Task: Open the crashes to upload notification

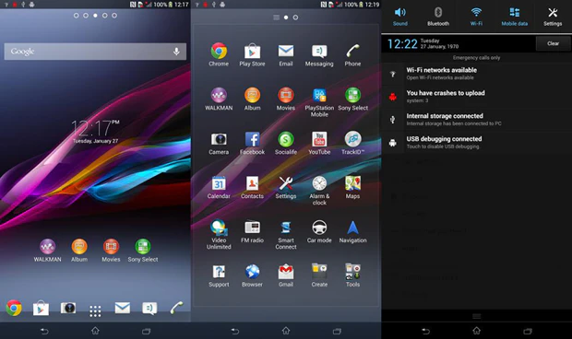Action: click(476, 97)
